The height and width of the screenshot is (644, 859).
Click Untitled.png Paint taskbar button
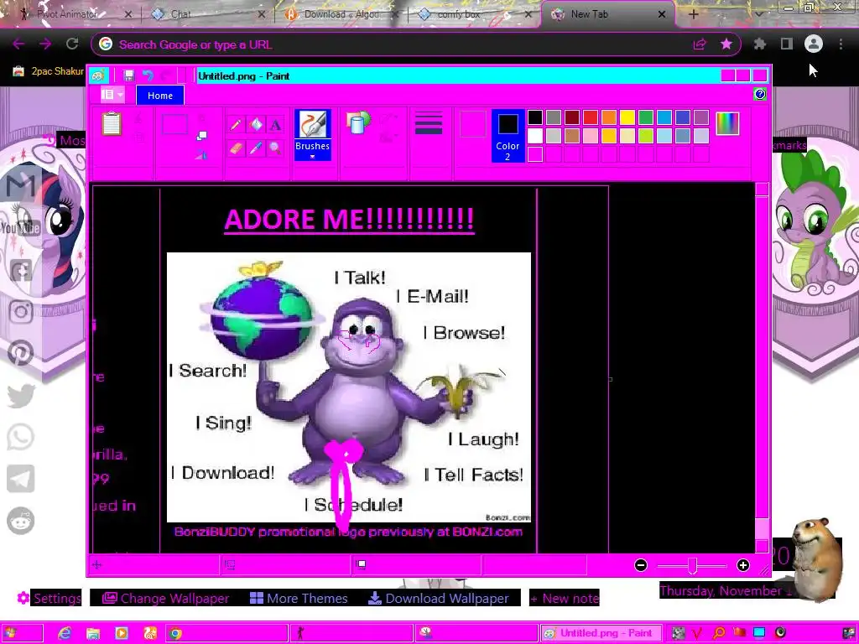coord(601,633)
